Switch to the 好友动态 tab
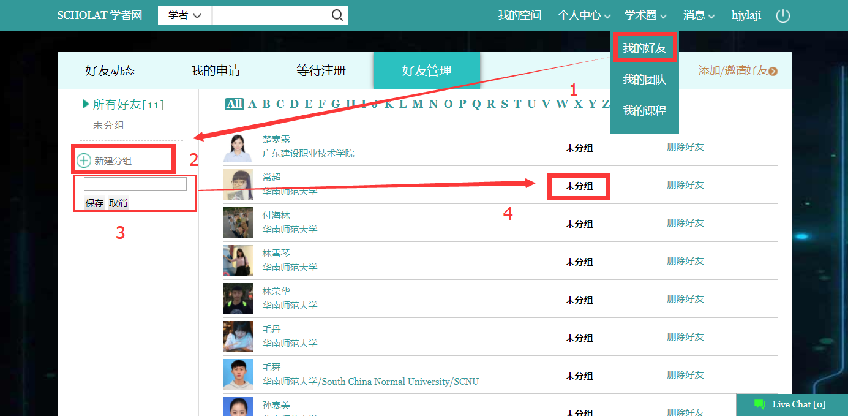This screenshot has width=848, height=416. [x=110, y=70]
